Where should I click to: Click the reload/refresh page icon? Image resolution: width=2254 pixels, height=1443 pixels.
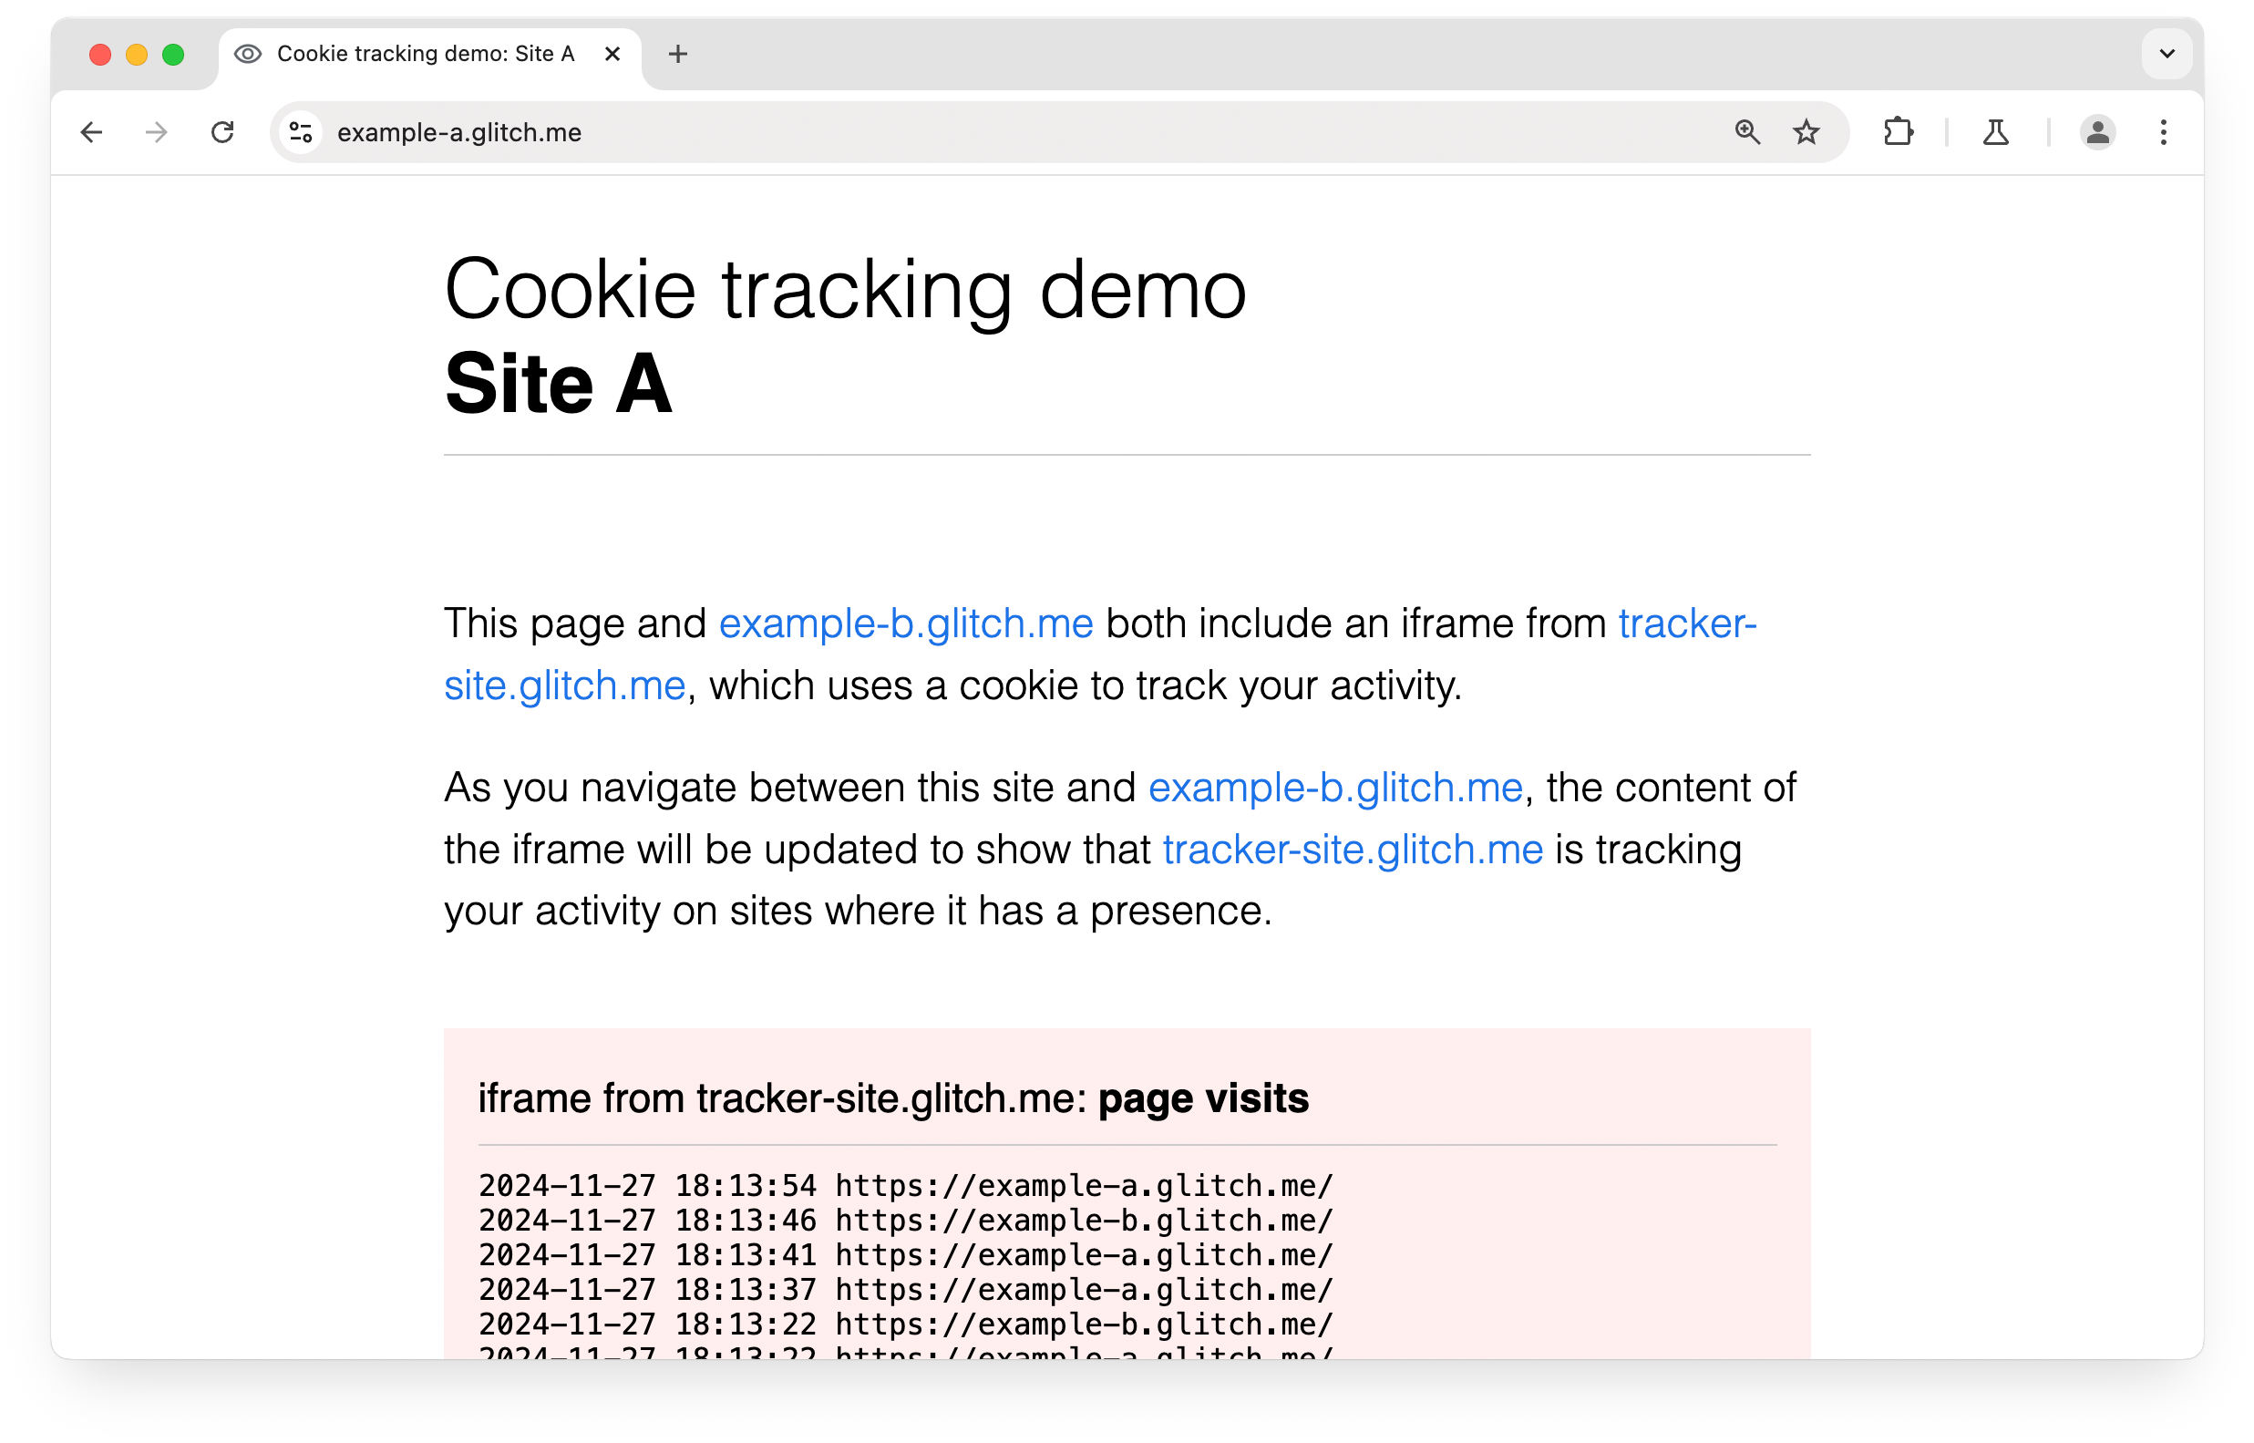(221, 131)
